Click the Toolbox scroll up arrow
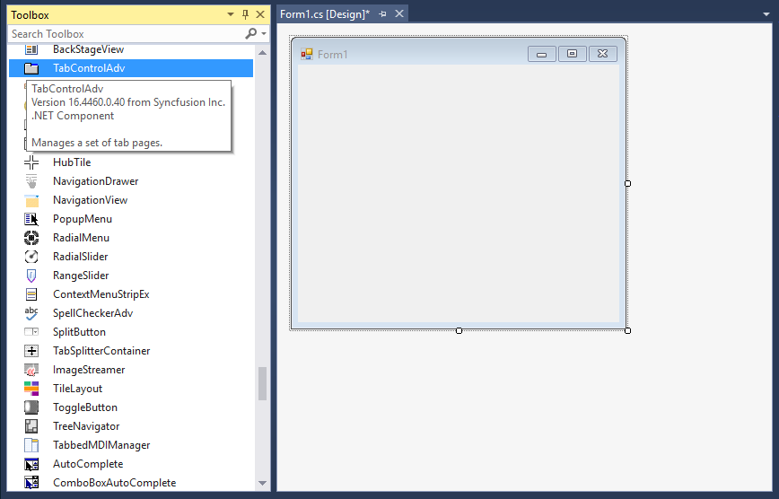Image resolution: width=779 pixels, height=499 pixels. click(262, 53)
